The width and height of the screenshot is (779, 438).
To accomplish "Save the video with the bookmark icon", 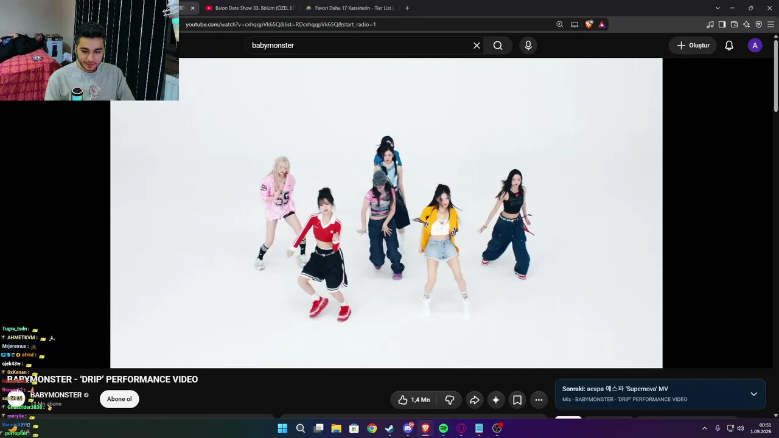I will (x=517, y=400).
